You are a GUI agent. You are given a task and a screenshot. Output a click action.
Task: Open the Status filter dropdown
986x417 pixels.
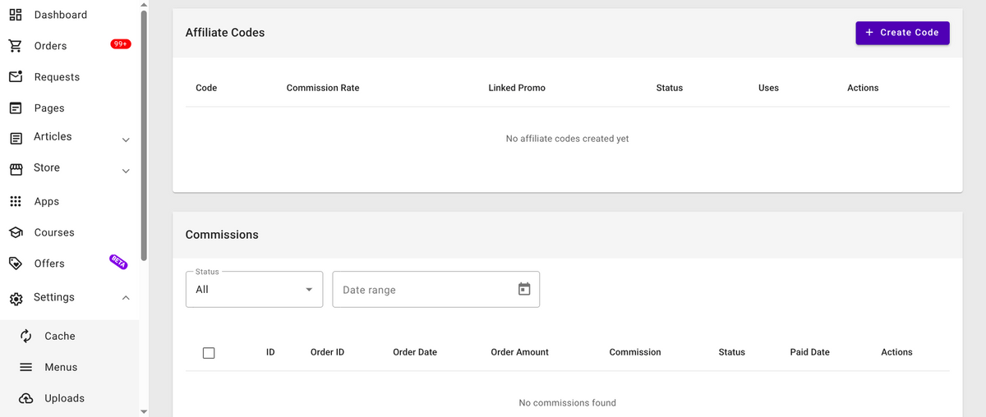click(254, 290)
